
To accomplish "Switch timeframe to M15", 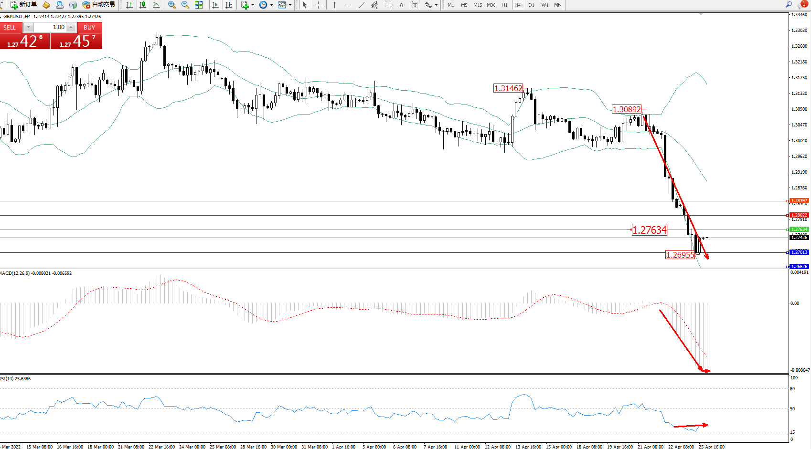I will point(478,5).
